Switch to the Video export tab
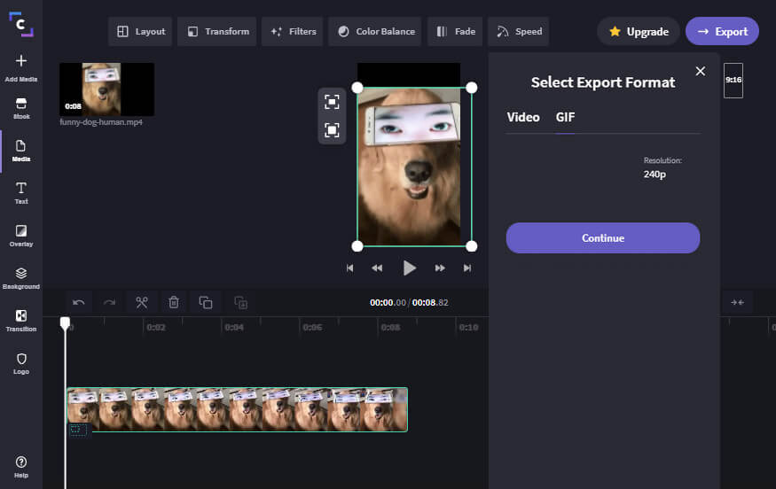The image size is (776, 489). (x=523, y=117)
